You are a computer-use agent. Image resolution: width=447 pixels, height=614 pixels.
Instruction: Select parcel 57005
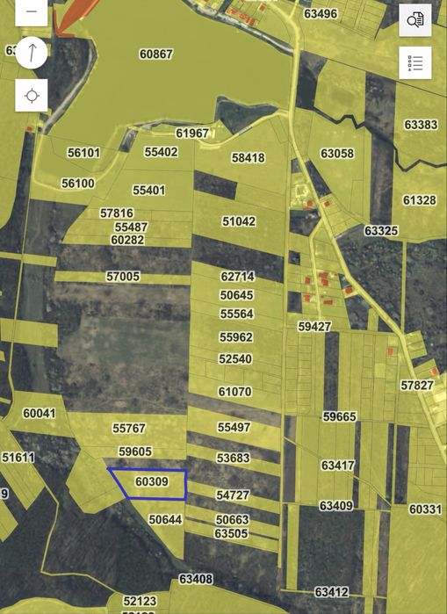pos(123,277)
